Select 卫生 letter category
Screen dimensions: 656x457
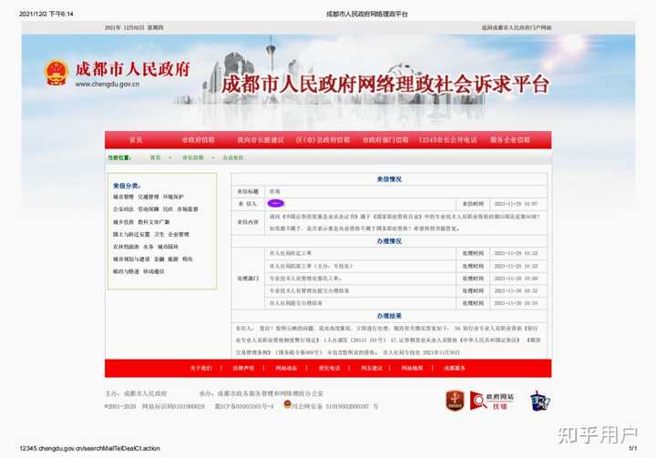(159, 235)
